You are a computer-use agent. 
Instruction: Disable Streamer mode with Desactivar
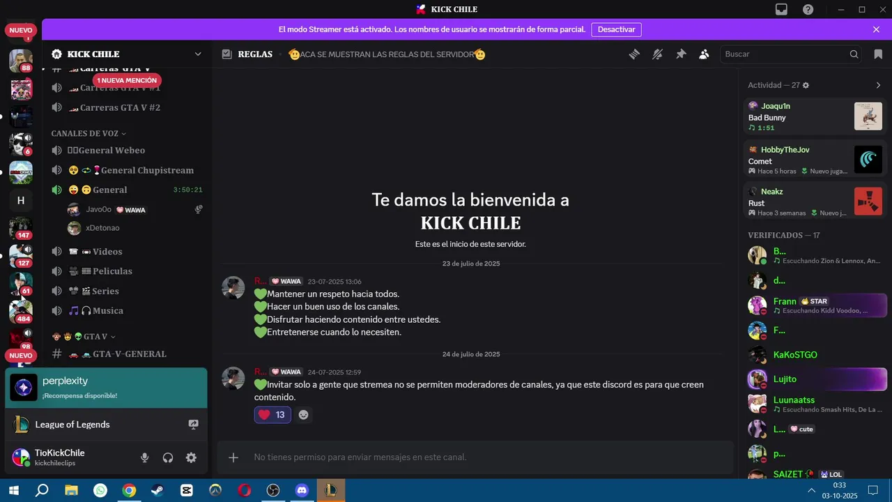[617, 29]
